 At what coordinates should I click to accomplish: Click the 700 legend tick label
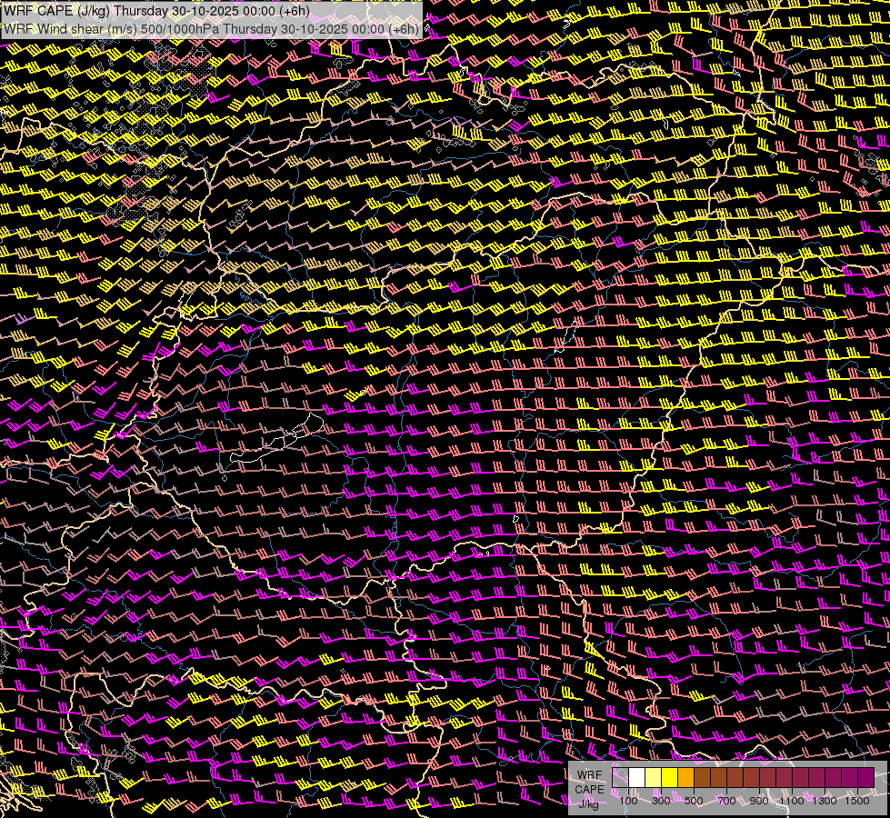point(727,800)
